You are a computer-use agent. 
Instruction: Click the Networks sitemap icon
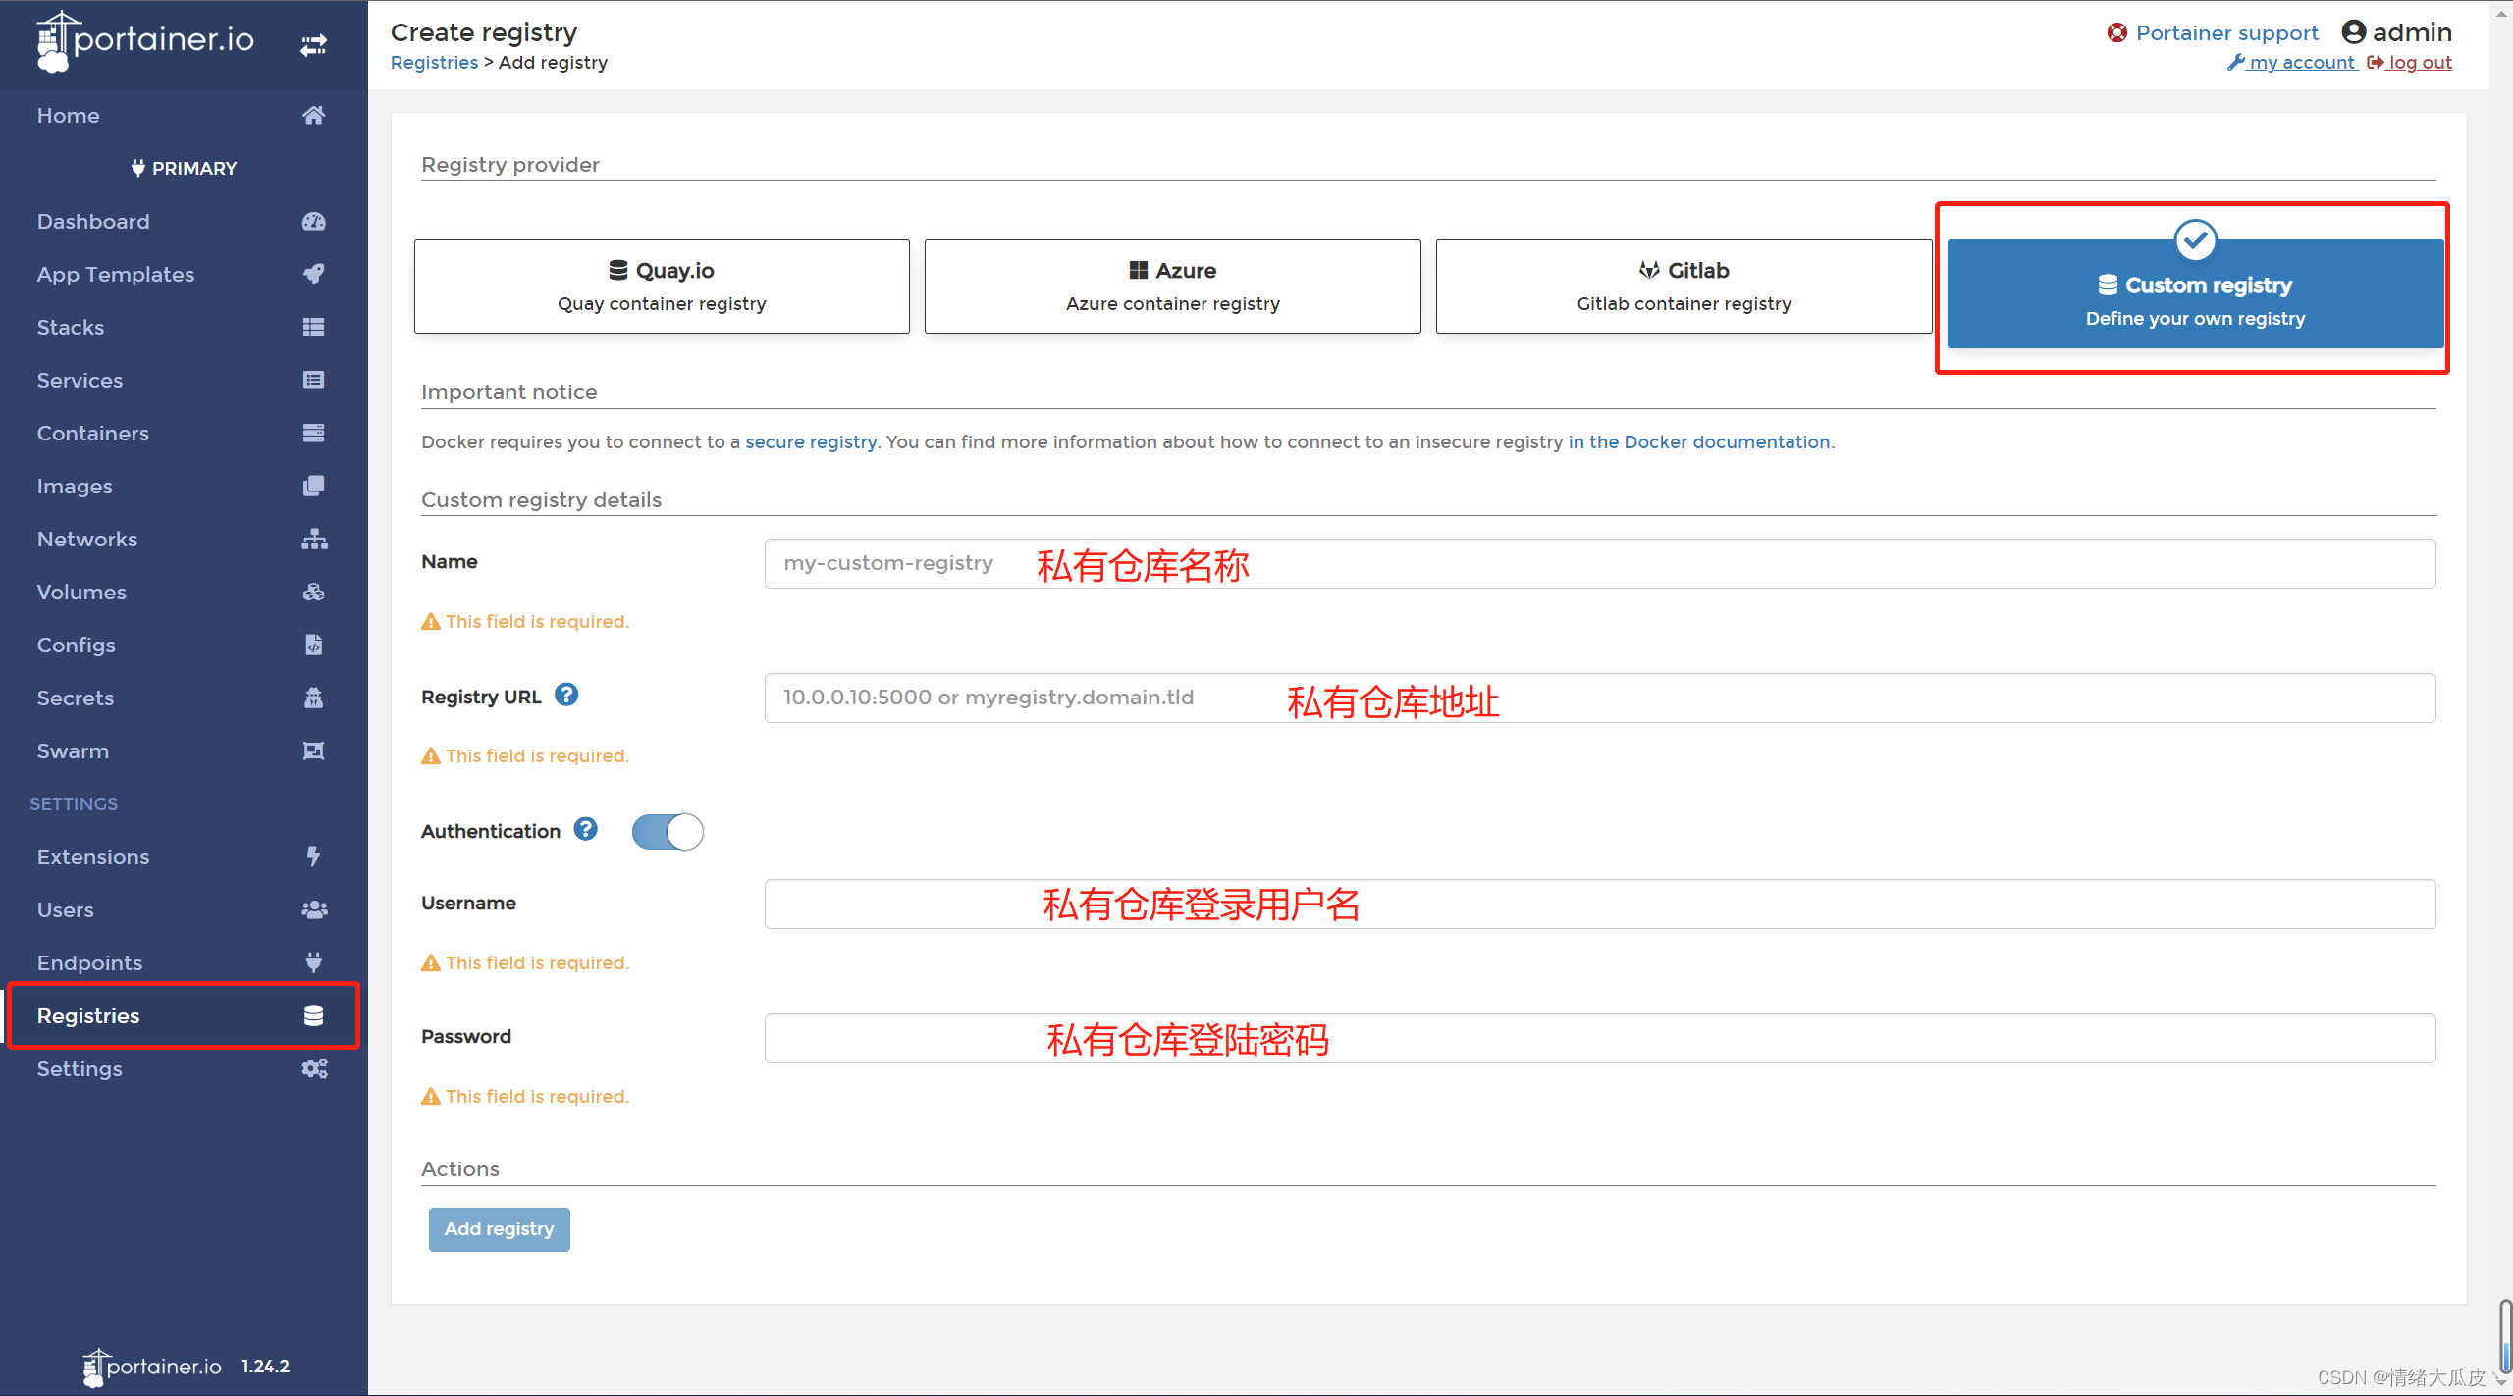click(314, 539)
